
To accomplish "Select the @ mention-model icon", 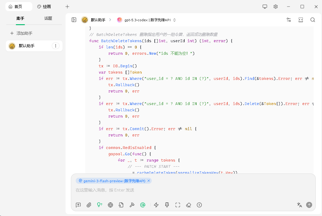I will pos(143,205).
